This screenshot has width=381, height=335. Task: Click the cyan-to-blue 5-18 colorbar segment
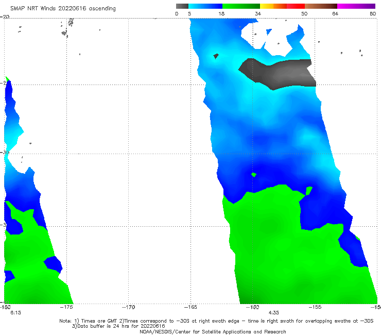coord(205,6)
